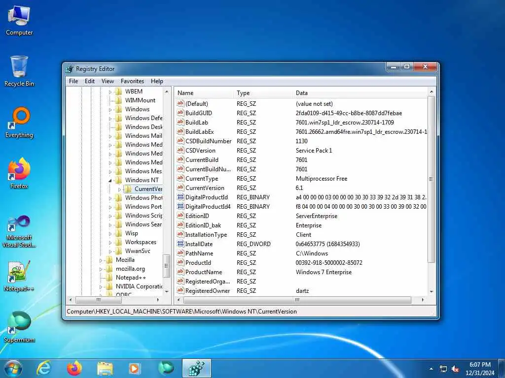This screenshot has height=378, width=505.
Task: Select the PathName value name
Action: coord(199,253)
